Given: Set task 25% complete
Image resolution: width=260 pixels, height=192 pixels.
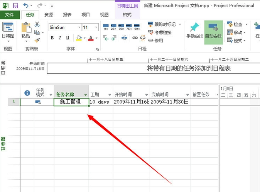Looking at the screenshot, I should [113, 27].
